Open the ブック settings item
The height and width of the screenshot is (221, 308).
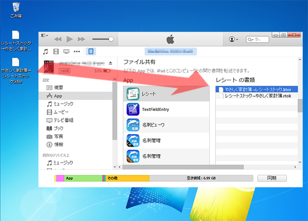click(75, 128)
